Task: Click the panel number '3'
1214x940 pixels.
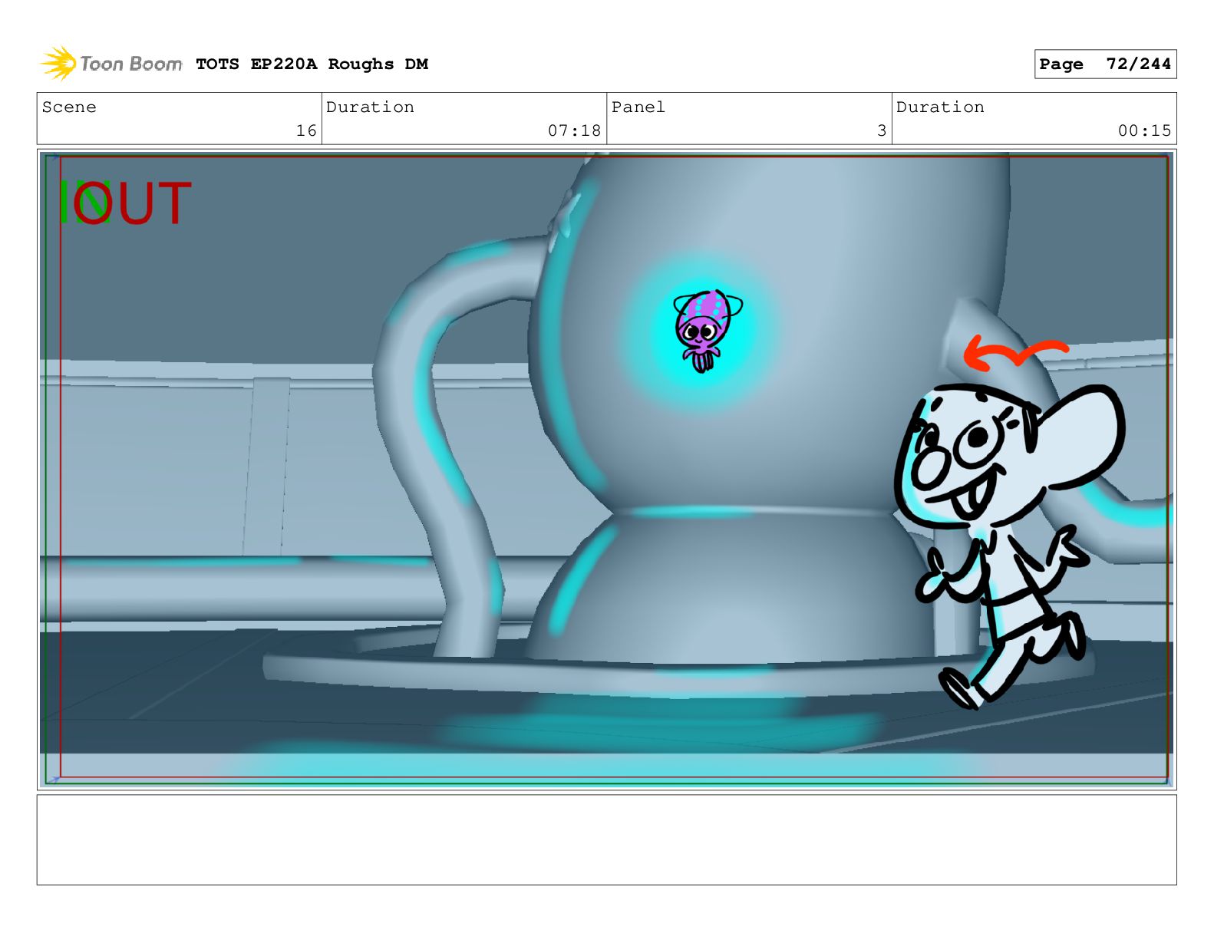Action: pos(882,131)
